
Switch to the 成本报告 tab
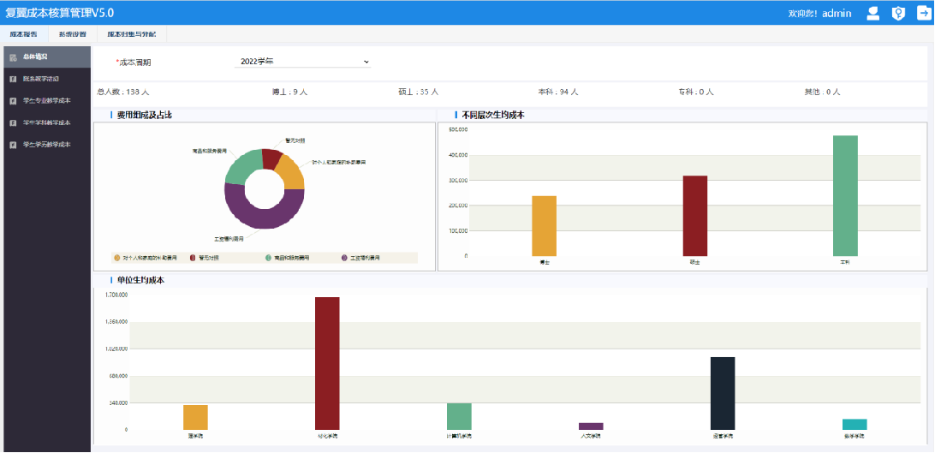[x=24, y=34]
